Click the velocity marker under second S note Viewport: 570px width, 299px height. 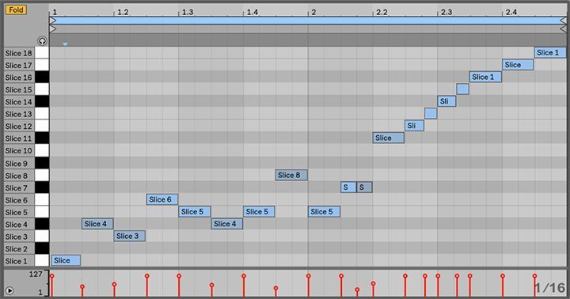pyautogui.click(x=357, y=290)
